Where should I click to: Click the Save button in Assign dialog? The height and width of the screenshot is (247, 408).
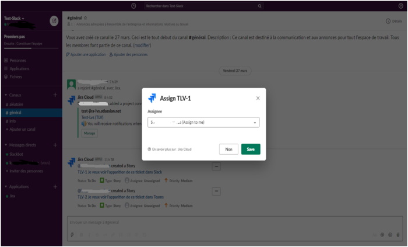tap(251, 149)
